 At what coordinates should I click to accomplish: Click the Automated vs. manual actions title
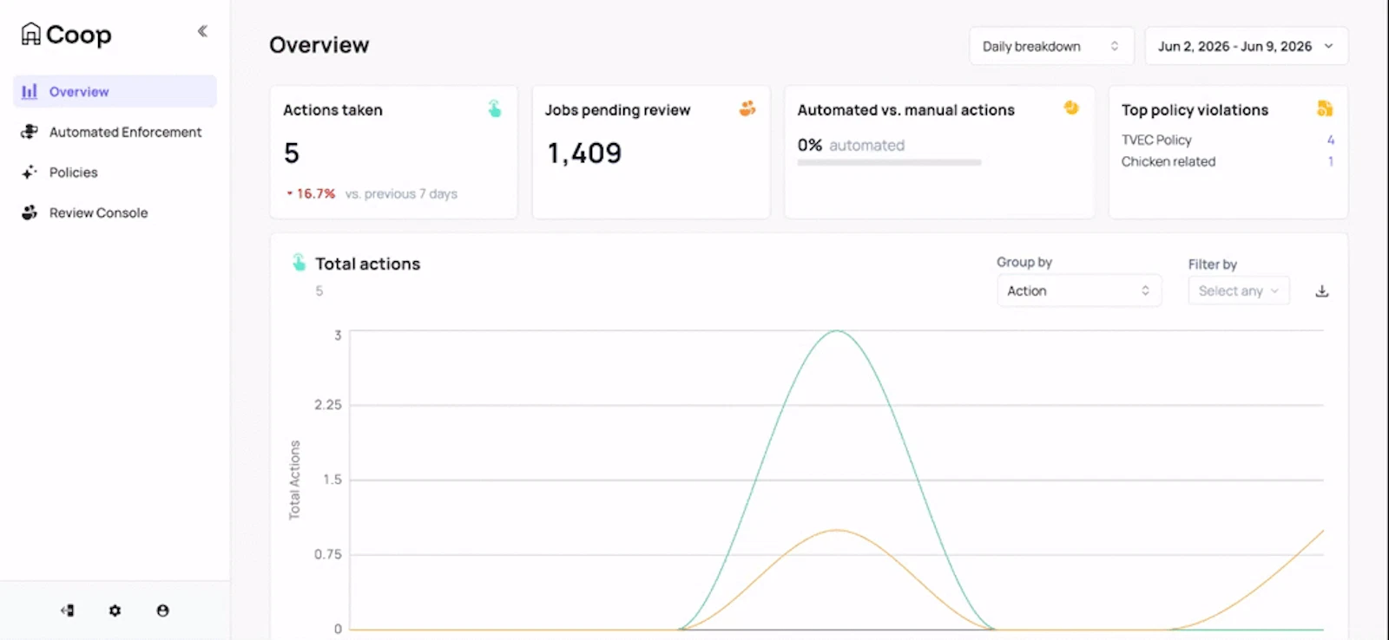coord(905,110)
